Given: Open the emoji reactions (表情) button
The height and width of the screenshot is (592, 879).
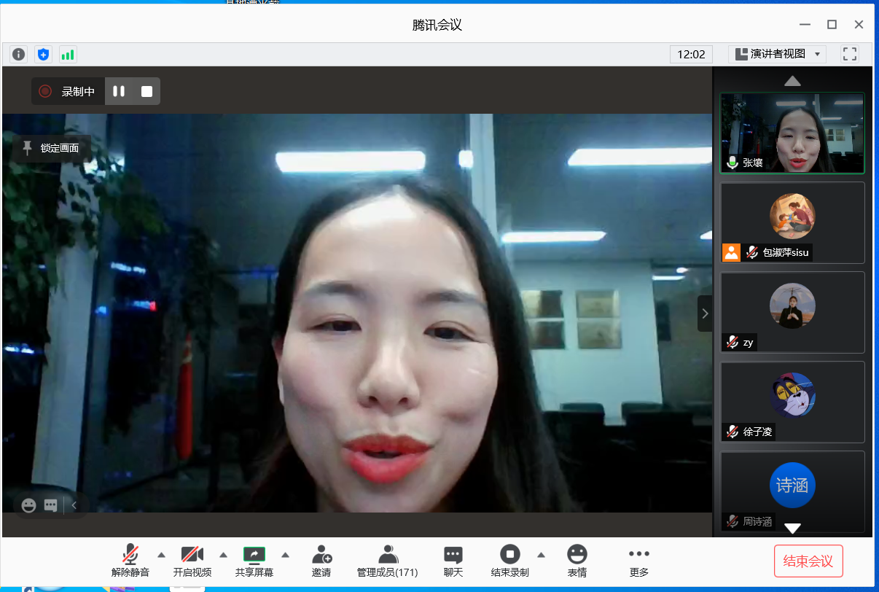Looking at the screenshot, I should [x=577, y=561].
